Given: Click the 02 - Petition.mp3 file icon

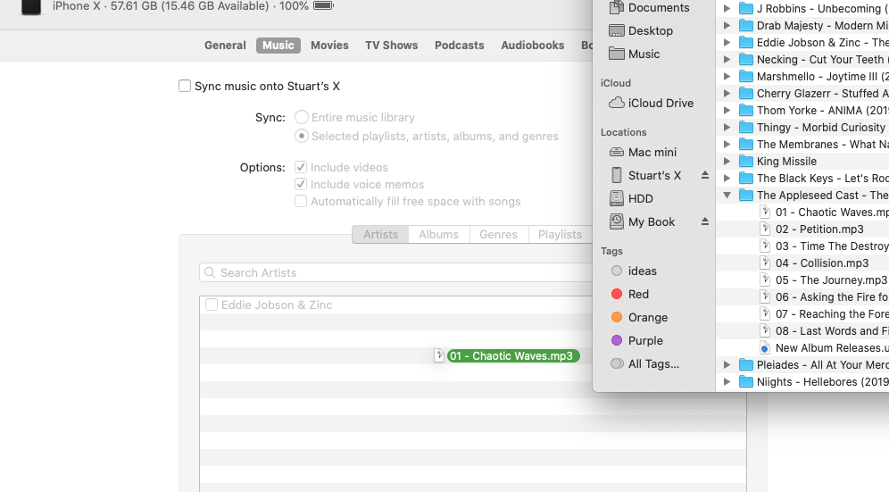Looking at the screenshot, I should (765, 229).
